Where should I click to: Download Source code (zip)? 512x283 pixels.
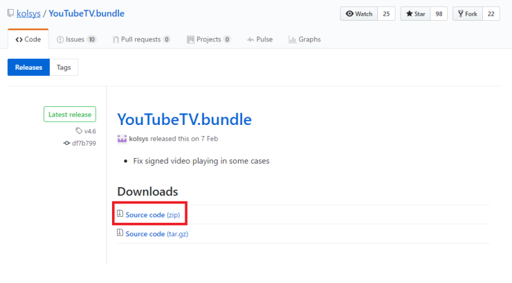(x=152, y=215)
